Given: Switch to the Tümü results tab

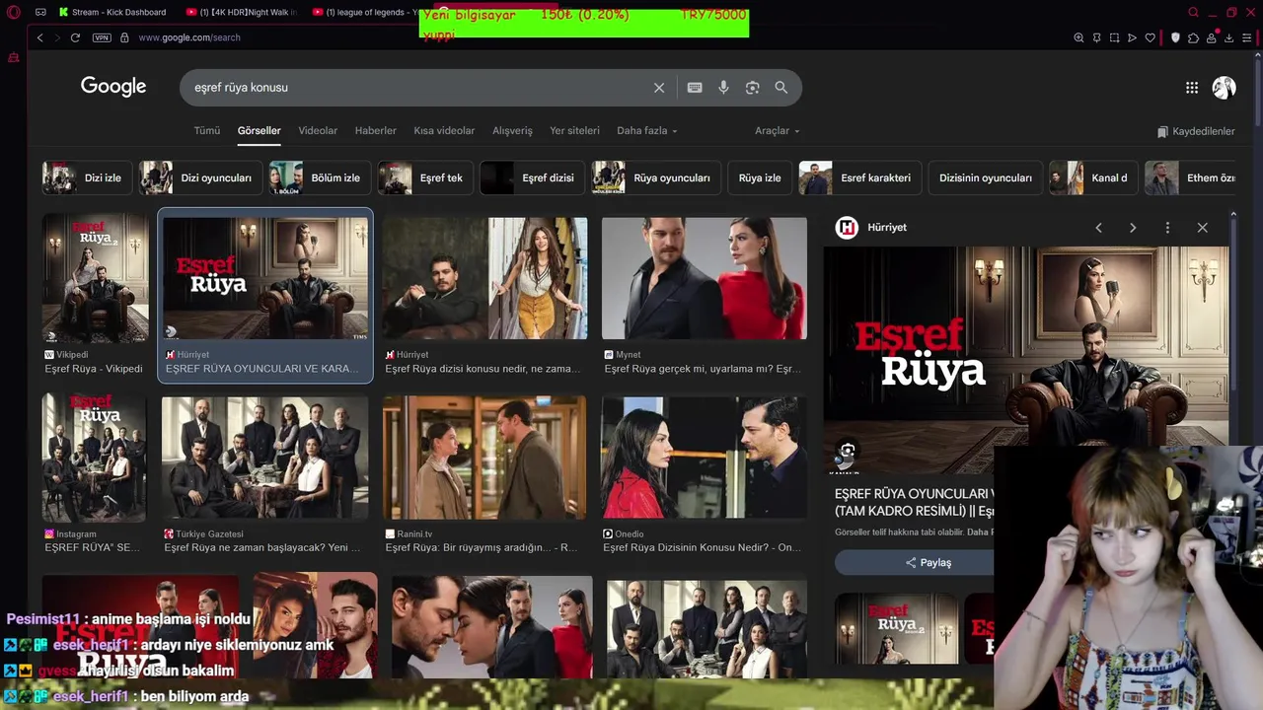Looking at the screenshot, I should click(207, 130).
